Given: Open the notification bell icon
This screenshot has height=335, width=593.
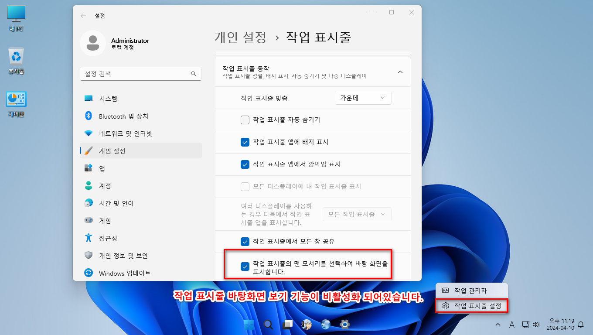Looking at the screenshot, I should [x=581, y=325].
